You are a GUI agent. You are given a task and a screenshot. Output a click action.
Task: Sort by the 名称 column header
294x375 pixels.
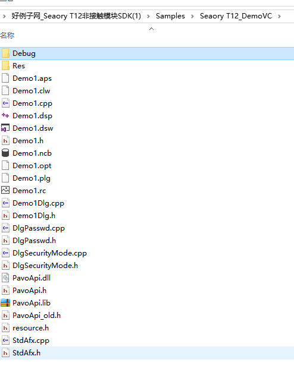[7, 36]
